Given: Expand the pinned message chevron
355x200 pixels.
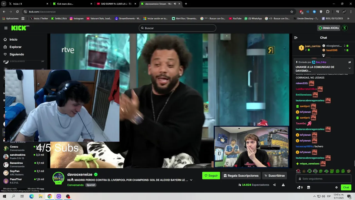Looking at the screenshot, I should coord(349,68).
